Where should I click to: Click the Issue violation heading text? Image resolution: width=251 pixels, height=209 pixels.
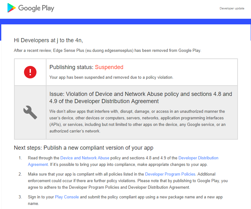coord(141,97)
